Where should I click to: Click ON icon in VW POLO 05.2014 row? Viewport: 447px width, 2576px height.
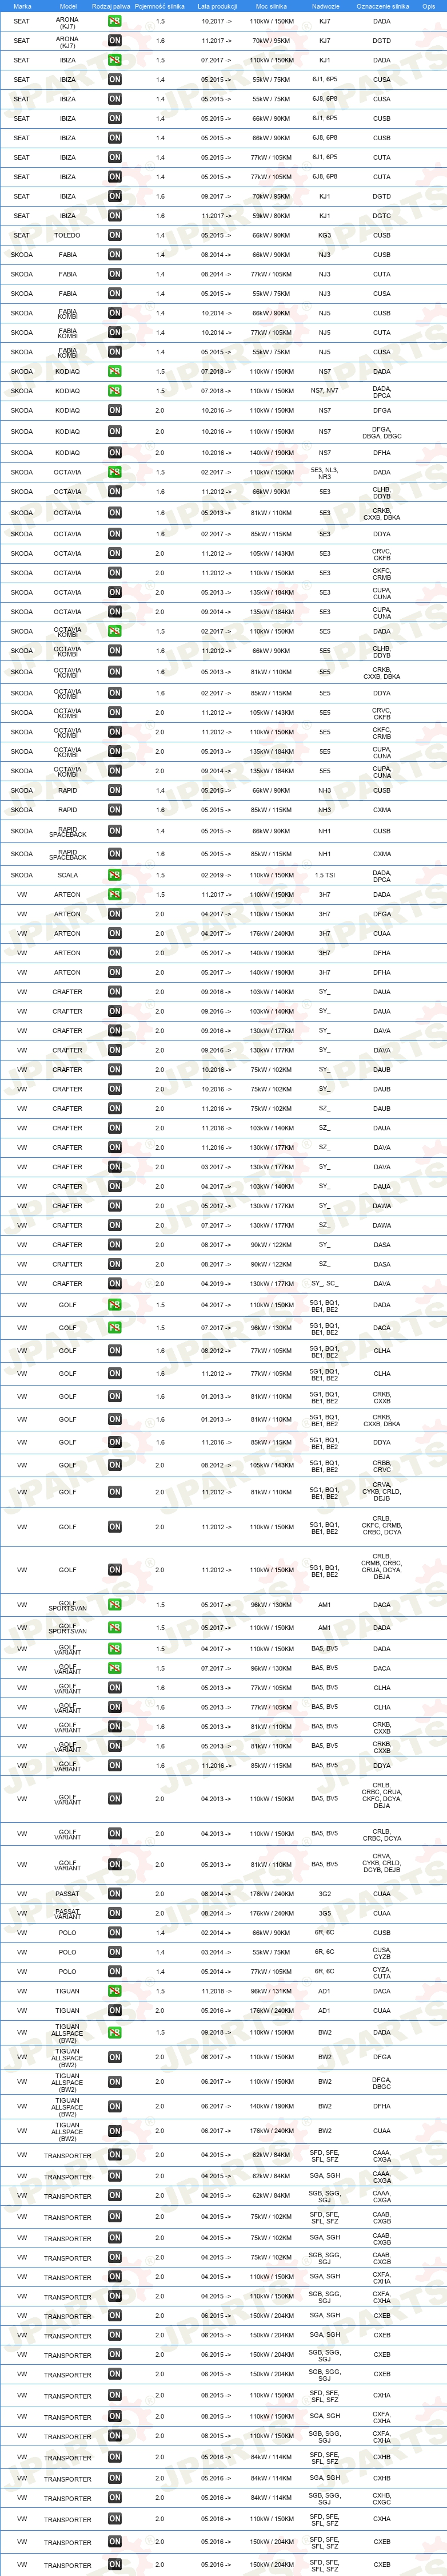[115, 1972]
